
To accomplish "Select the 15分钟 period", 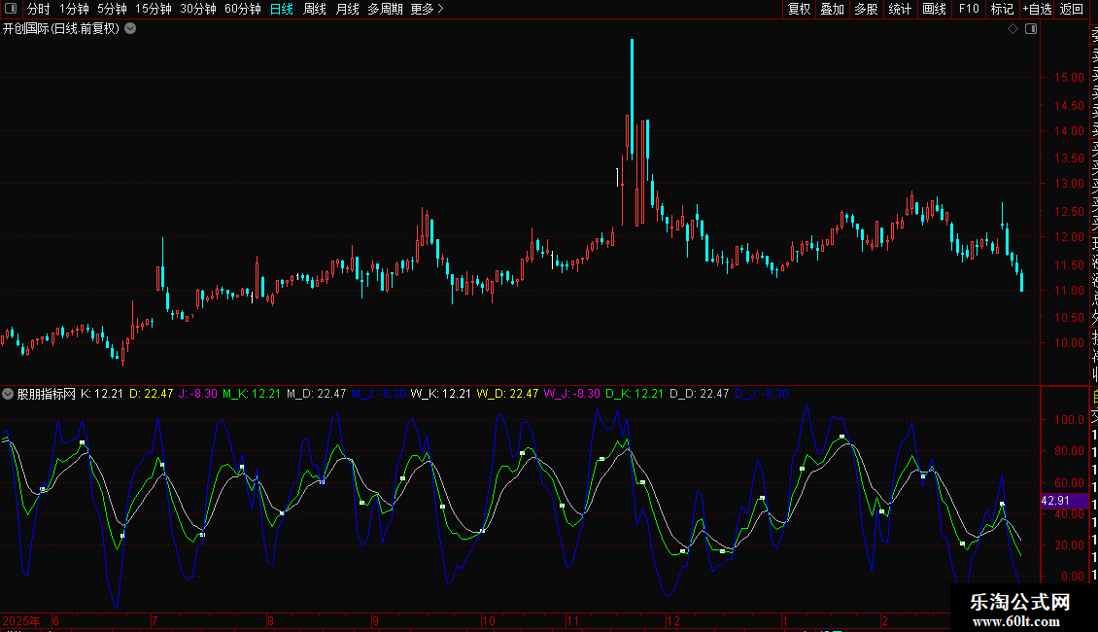I will pos(154,9).
